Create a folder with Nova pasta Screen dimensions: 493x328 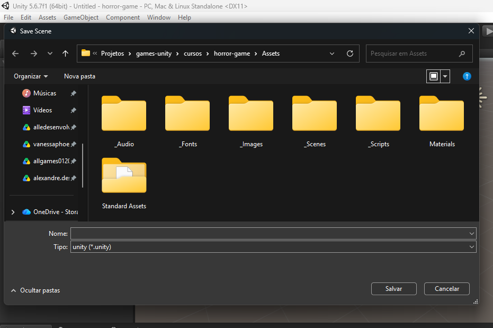coord(79,76)
